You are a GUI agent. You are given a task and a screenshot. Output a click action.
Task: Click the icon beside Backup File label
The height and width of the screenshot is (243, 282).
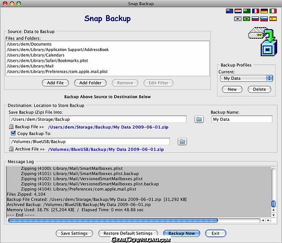[x=11, y=127]
